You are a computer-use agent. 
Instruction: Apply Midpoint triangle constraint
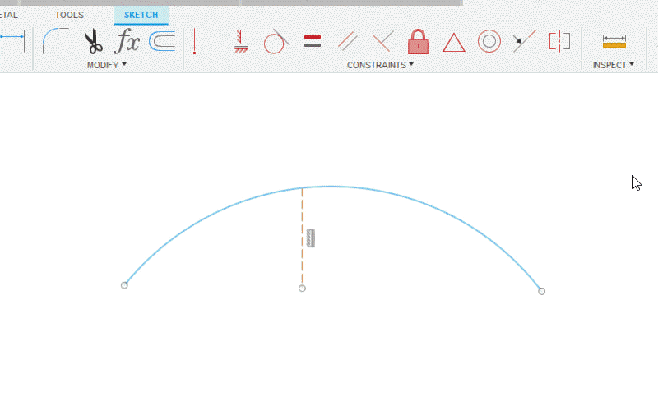click(x=454, y=43)
